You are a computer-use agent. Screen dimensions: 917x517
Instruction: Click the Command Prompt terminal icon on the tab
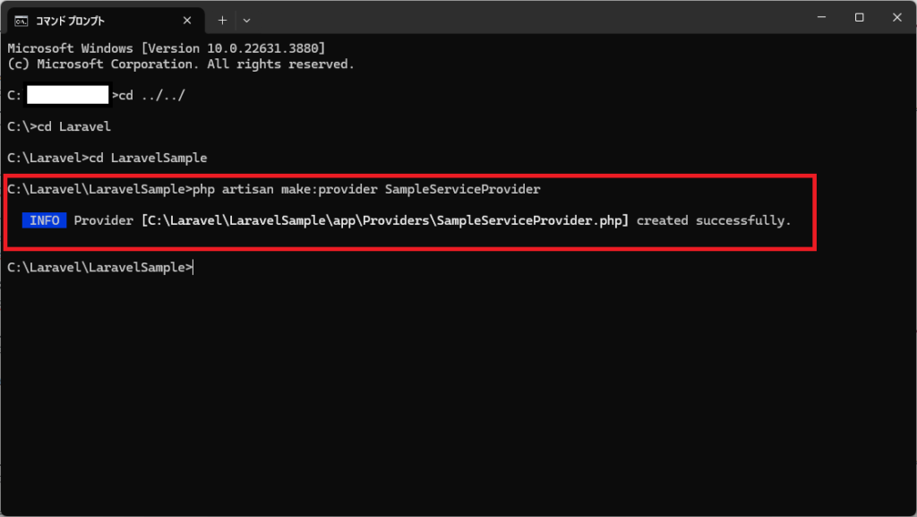click(21, 21)
